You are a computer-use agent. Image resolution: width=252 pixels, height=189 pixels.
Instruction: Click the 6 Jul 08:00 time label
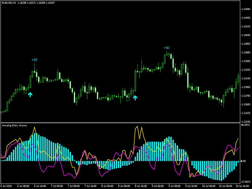coord(23,186)
